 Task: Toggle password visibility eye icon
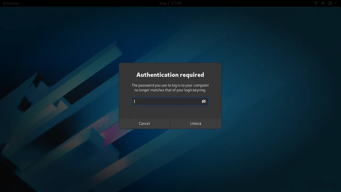tap(204, 101)
